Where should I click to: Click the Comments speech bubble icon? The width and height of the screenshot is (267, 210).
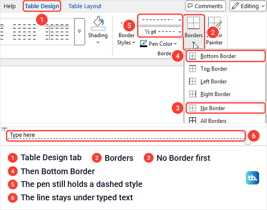pyautogui.click(x=190, y=6)
